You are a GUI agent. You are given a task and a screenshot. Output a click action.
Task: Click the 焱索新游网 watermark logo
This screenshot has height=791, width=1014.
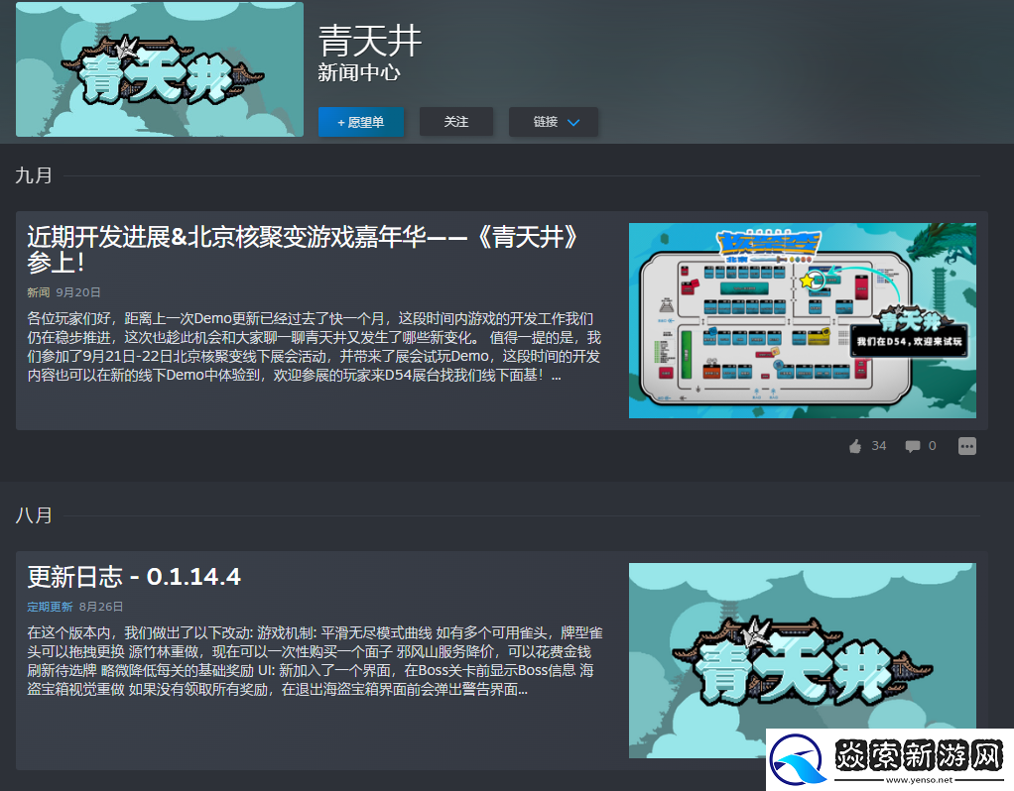pyautogui.click(x=889, y=759)
